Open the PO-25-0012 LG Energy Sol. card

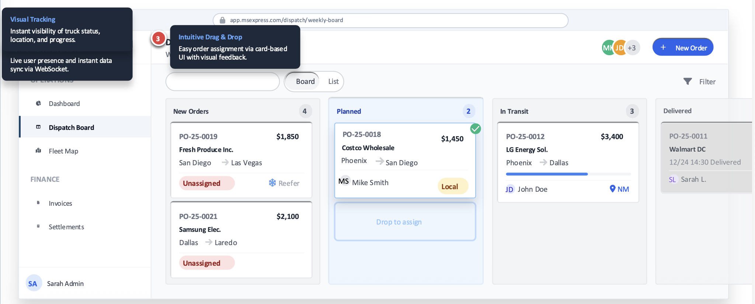pos(568,162)
